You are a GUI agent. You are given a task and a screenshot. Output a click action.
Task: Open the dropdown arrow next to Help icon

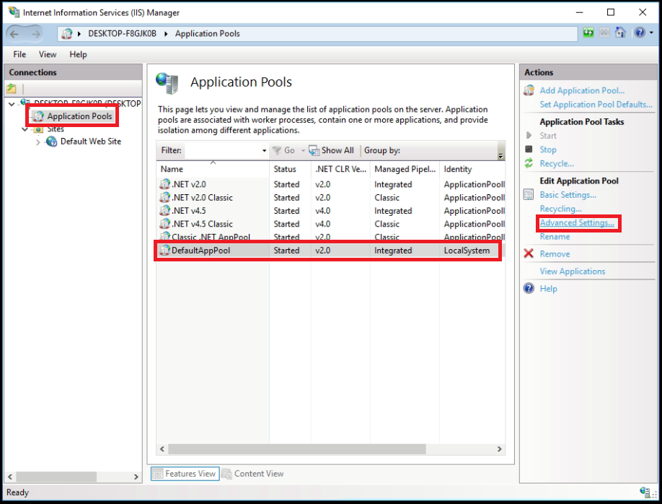point(651,33)
